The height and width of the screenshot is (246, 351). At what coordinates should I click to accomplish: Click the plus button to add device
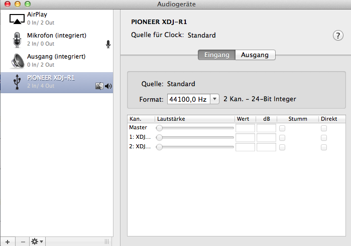pos(7,241)
